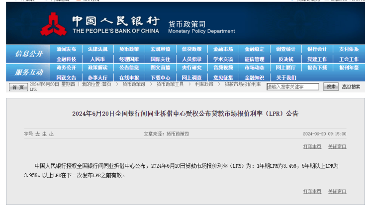Go to the 反洗钱 page
This screenshot has height=208, width=368.
coord(285,59)
